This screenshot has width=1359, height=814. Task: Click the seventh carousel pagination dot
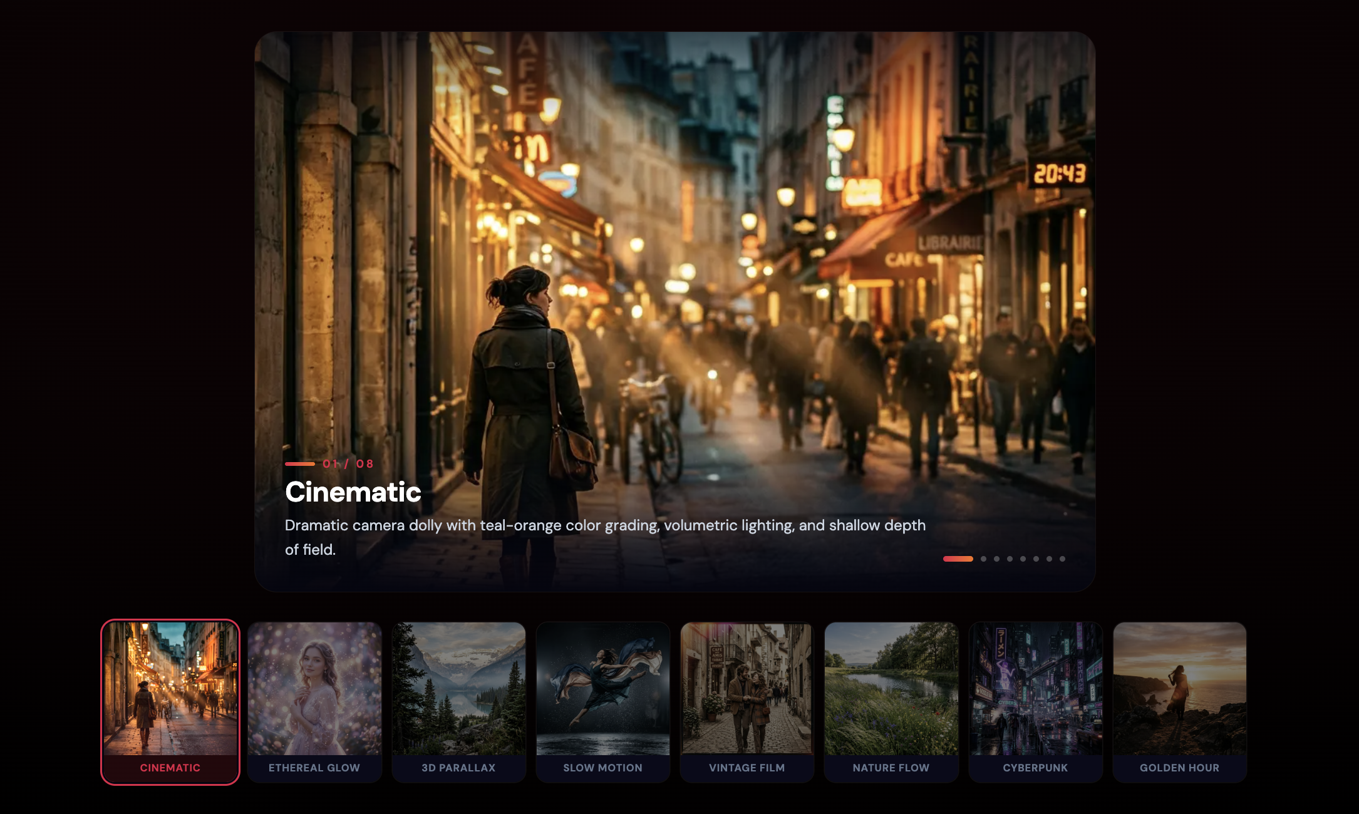coord(1049,559)
